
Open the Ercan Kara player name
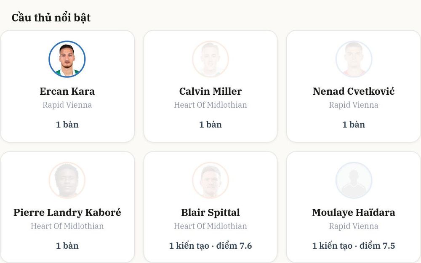67,91
